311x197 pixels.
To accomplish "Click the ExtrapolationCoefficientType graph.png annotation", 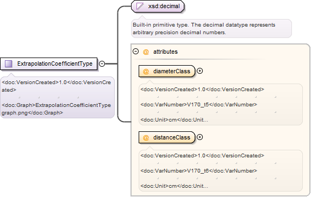I will [x=57, y=109].
